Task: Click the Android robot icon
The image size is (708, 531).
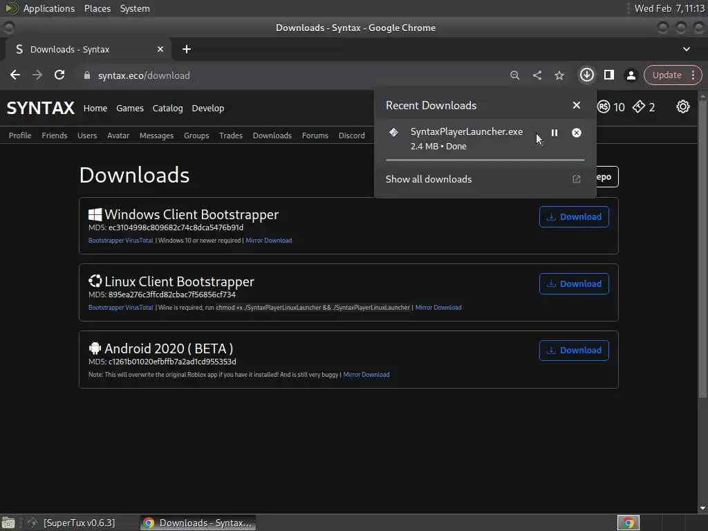Action: (95, 348)
